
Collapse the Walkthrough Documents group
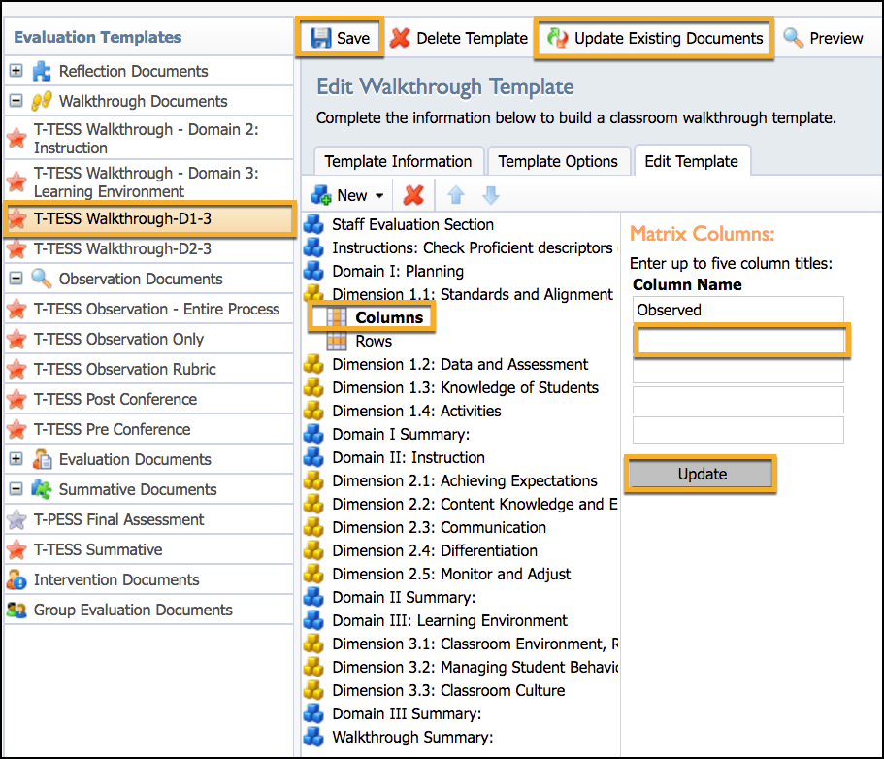point(16,101)
